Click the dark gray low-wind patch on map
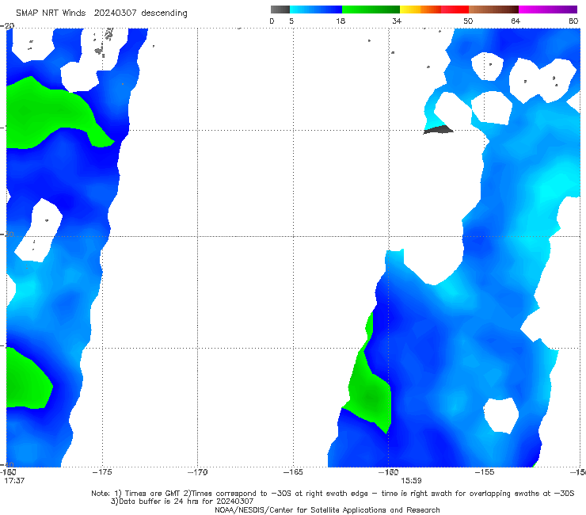 (x=438, y=130)
